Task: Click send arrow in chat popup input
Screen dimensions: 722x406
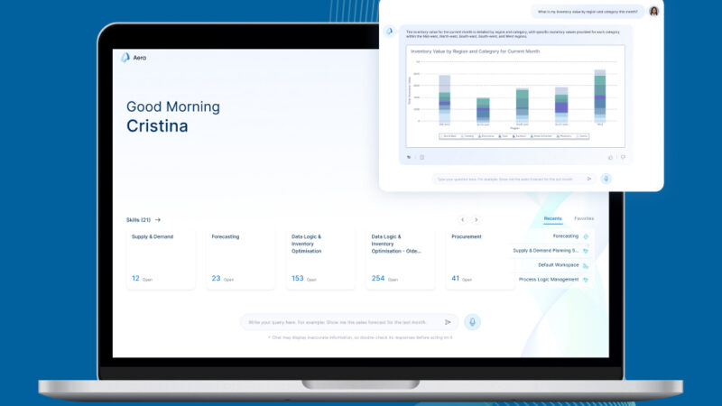Action: (x=589, y=179)
